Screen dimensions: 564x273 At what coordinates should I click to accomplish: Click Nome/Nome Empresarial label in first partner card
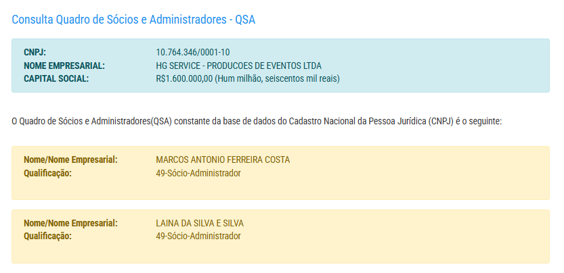70,160
